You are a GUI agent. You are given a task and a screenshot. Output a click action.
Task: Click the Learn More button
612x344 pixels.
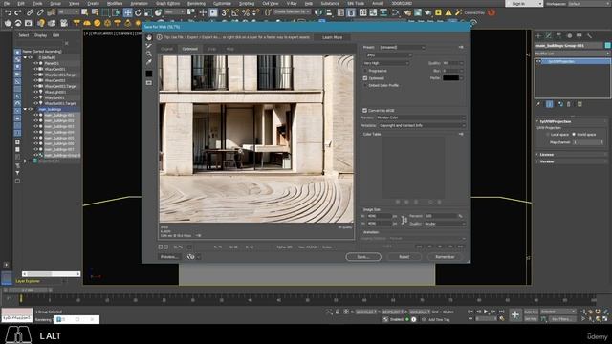[333, 37]
